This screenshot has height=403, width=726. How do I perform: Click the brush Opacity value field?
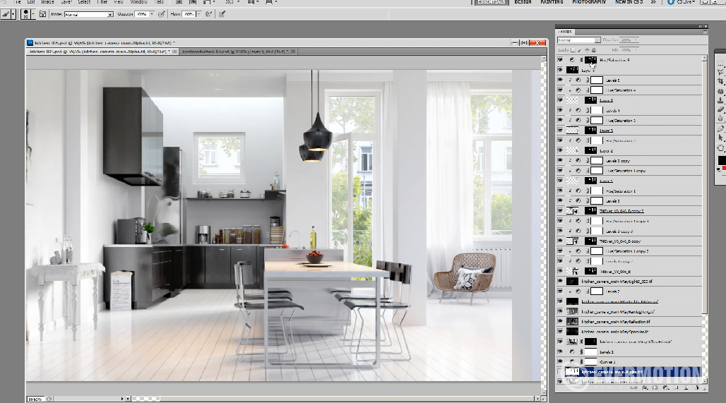[x=142, y=14]
